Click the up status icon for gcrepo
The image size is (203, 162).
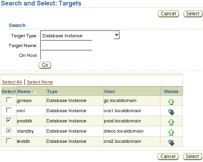171,102
